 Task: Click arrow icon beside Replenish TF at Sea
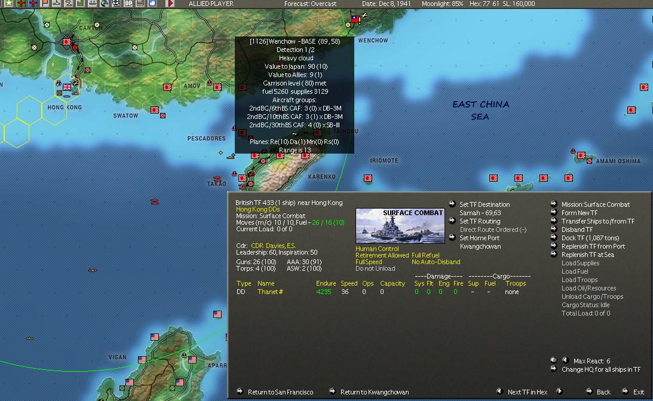point(553,253)
